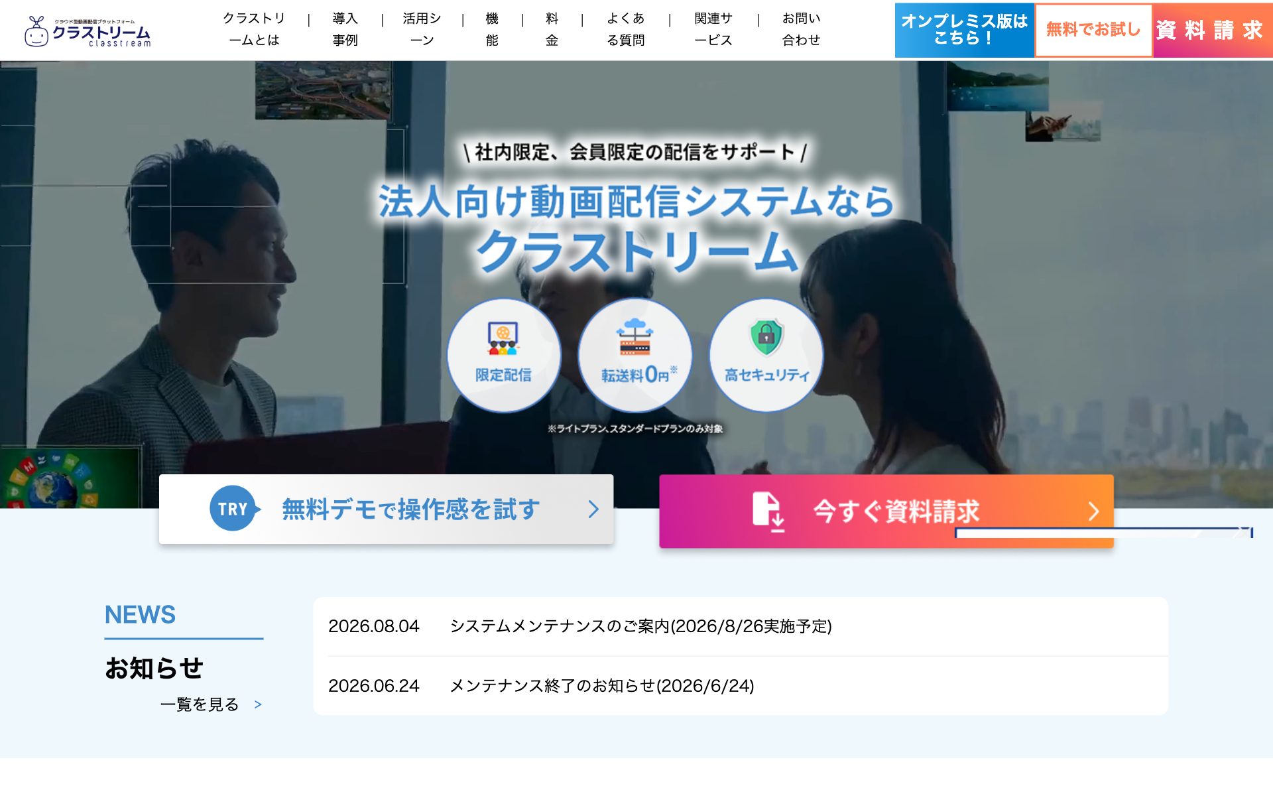Click the 法人向け動画配信システムなら headline

636,202
